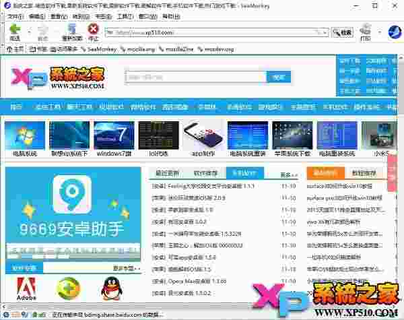Click the website search input field

click(195, 77)
